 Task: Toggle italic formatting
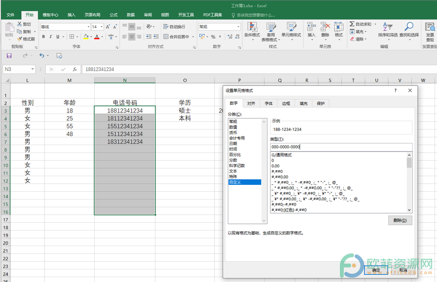pos(50,36)
